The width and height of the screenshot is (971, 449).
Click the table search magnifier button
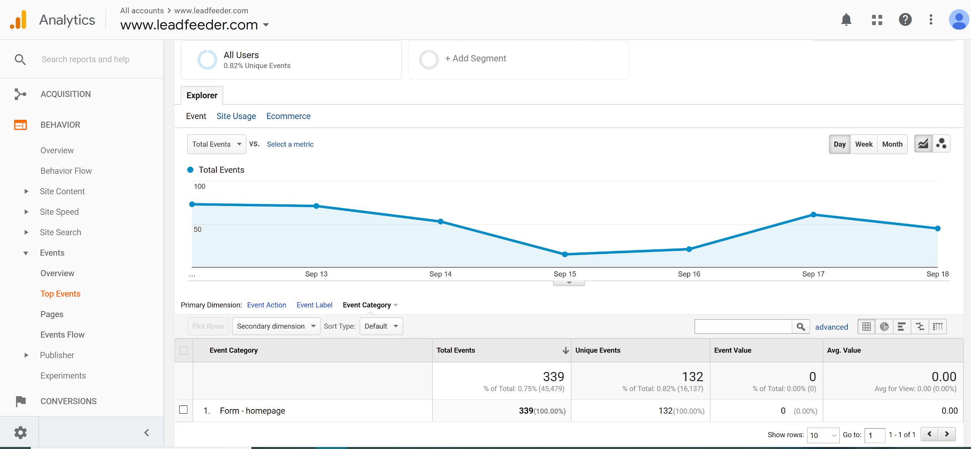[x=800, y=326]
